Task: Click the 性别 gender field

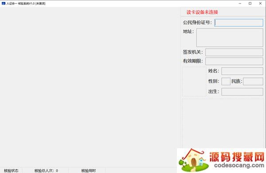Action: 226,81
